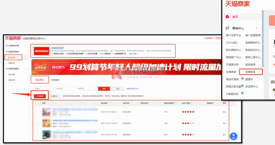Open 营销工具中心 menu entry
This screenshot has width=275, height=145.
[x=253, y=57]
